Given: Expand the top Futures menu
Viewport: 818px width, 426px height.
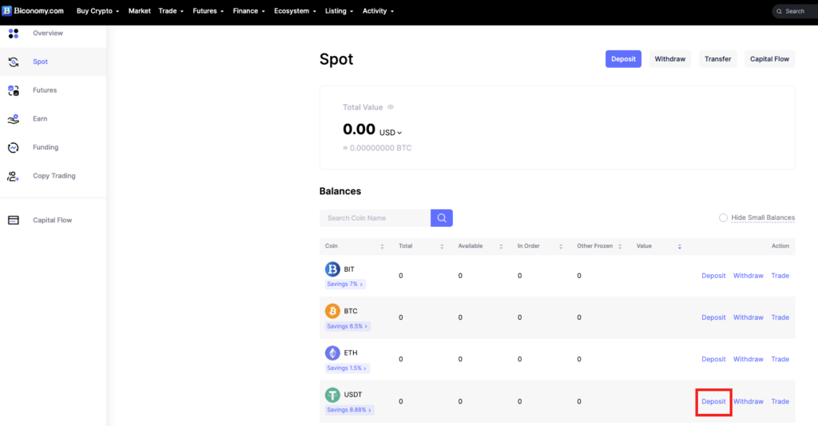Looking at the screenshot, I should click(208, 11).
